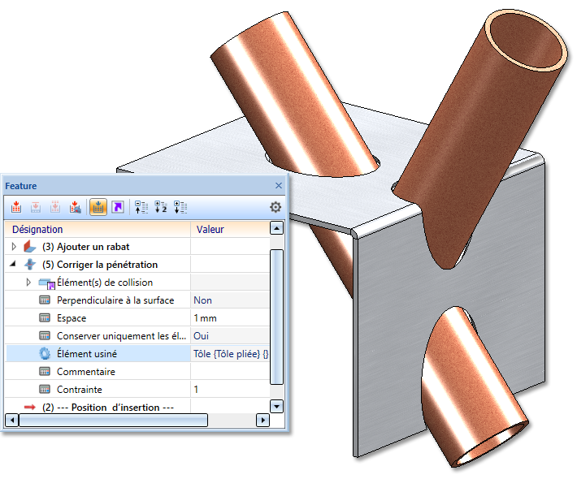Click the parameter icon beside Perpendiculaire à la surface
577x479 pixels.
(45, 300)
